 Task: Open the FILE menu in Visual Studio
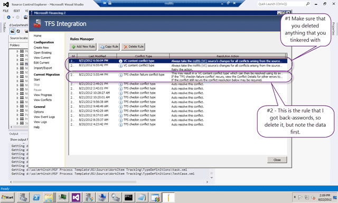(x=6, y=11)
